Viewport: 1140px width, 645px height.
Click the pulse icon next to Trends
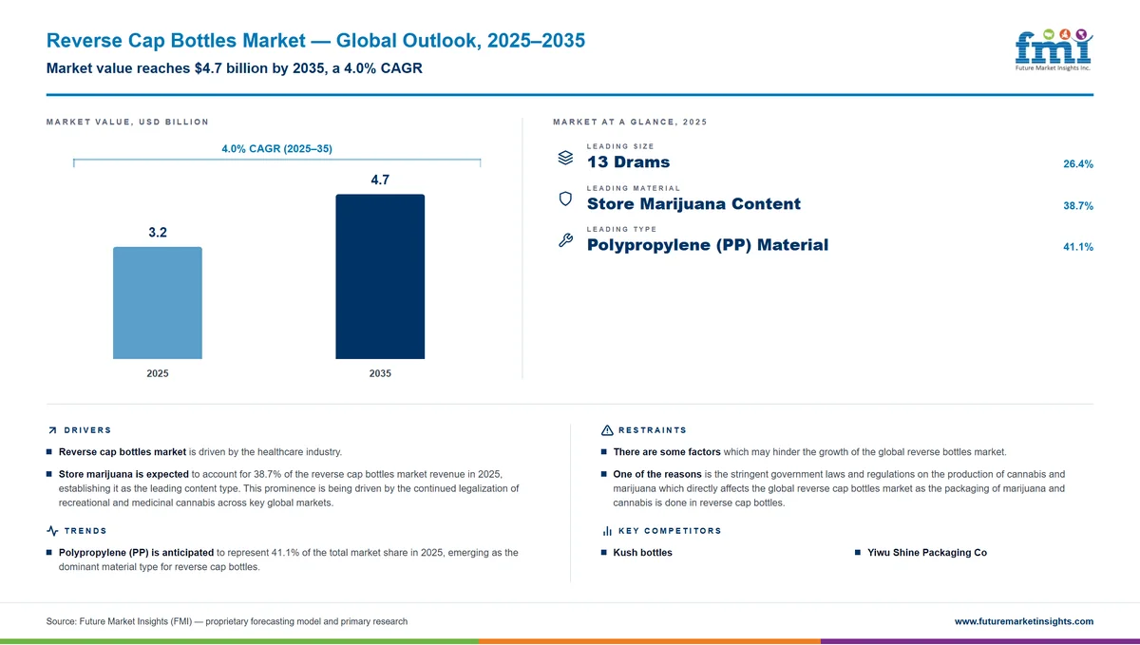tap(52, 531)
